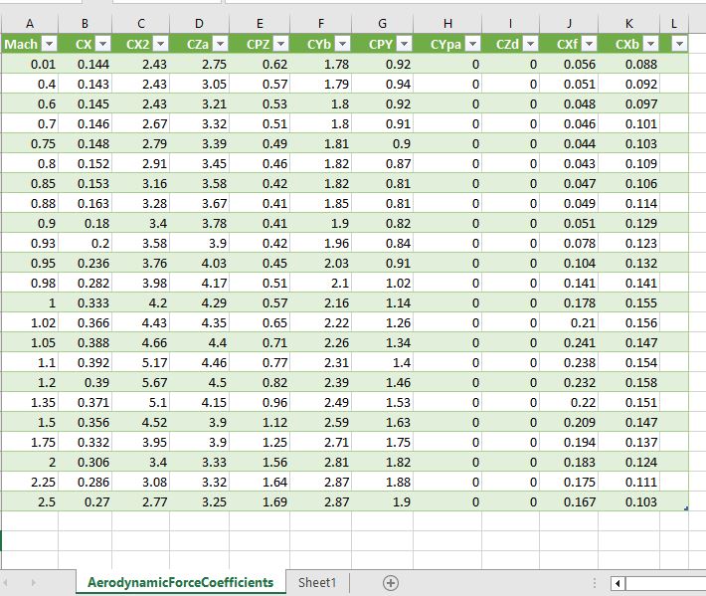Select column A header
Image resolution: width=706 pixels, height=596 pixels.
[x=29, y=23]
